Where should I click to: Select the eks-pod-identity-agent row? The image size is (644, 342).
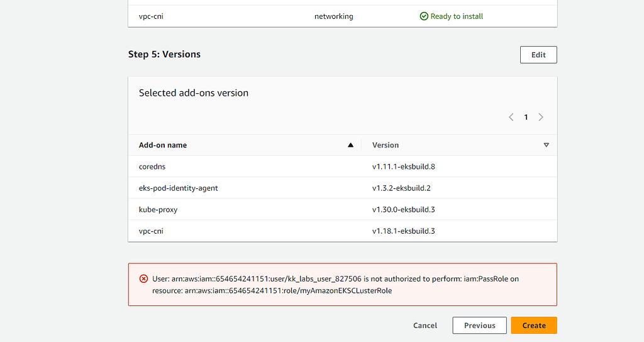[178, 188]
